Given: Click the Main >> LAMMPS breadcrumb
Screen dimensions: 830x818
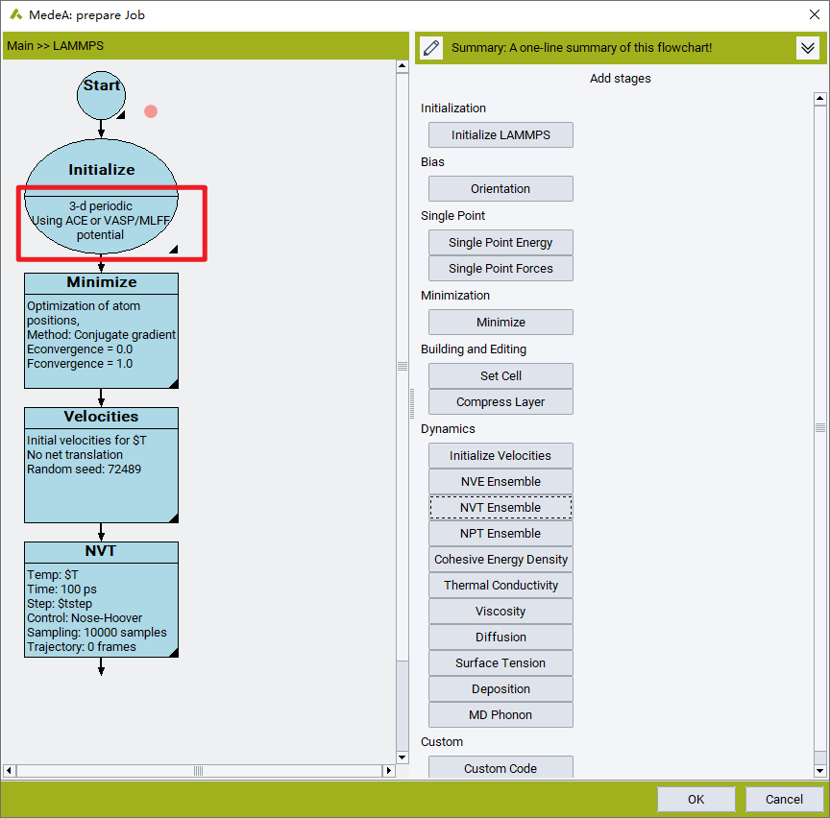Looking at the screenshot, I should (x=56, y=45).
